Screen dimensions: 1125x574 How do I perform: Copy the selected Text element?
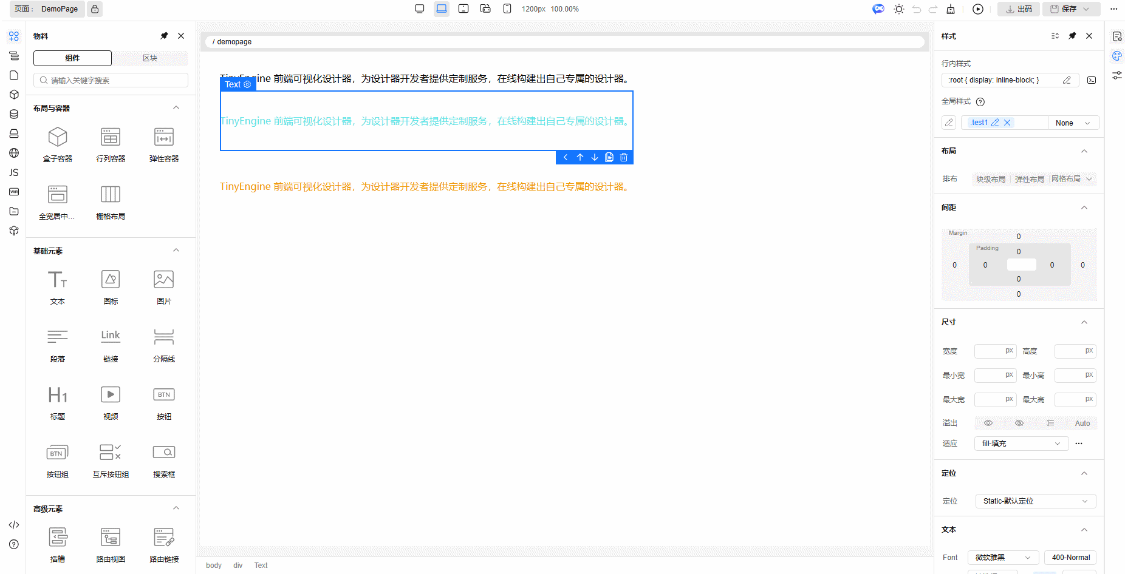pyautogui.click(x=609, y=157)
